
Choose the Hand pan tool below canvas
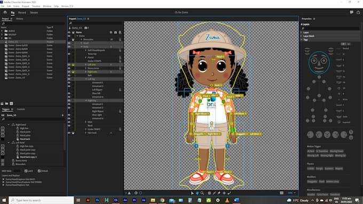point(197,193)
